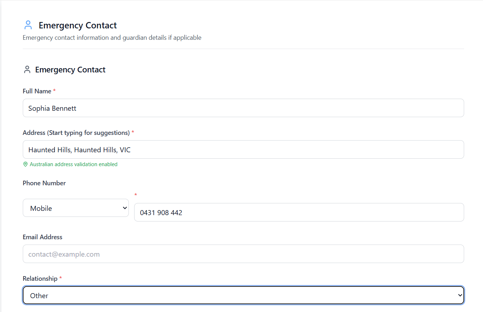Click the chevron on the Relationship selector
This screenshot has height=312, width=483.
[x=460, y=295]
